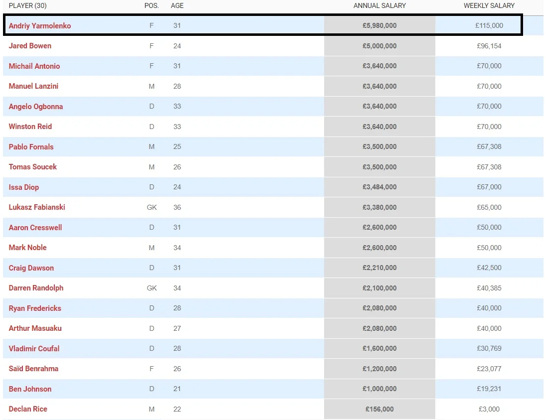Click the Player (30) column header
545x420 pixels.
[x=28, y=6]
